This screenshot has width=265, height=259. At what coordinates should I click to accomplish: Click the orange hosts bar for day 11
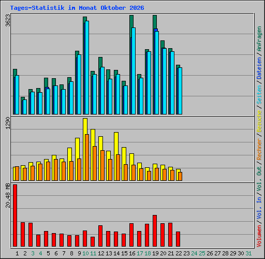point(95,163)
